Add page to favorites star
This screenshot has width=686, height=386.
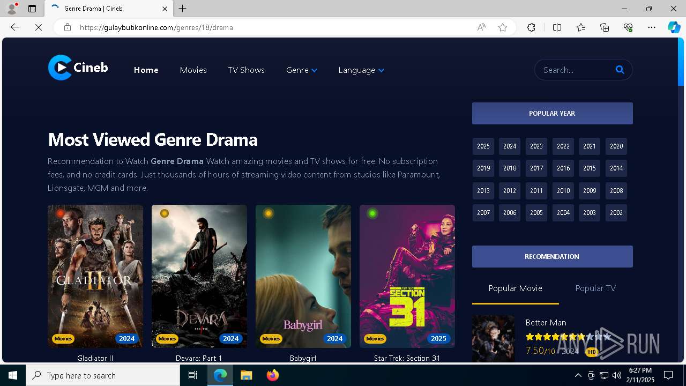(503, 27)
